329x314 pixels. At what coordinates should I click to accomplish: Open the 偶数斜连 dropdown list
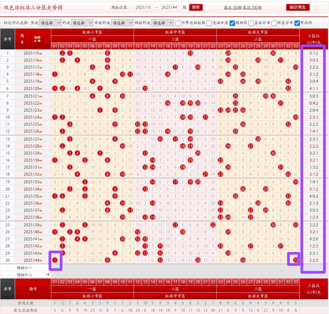(162, 23)
